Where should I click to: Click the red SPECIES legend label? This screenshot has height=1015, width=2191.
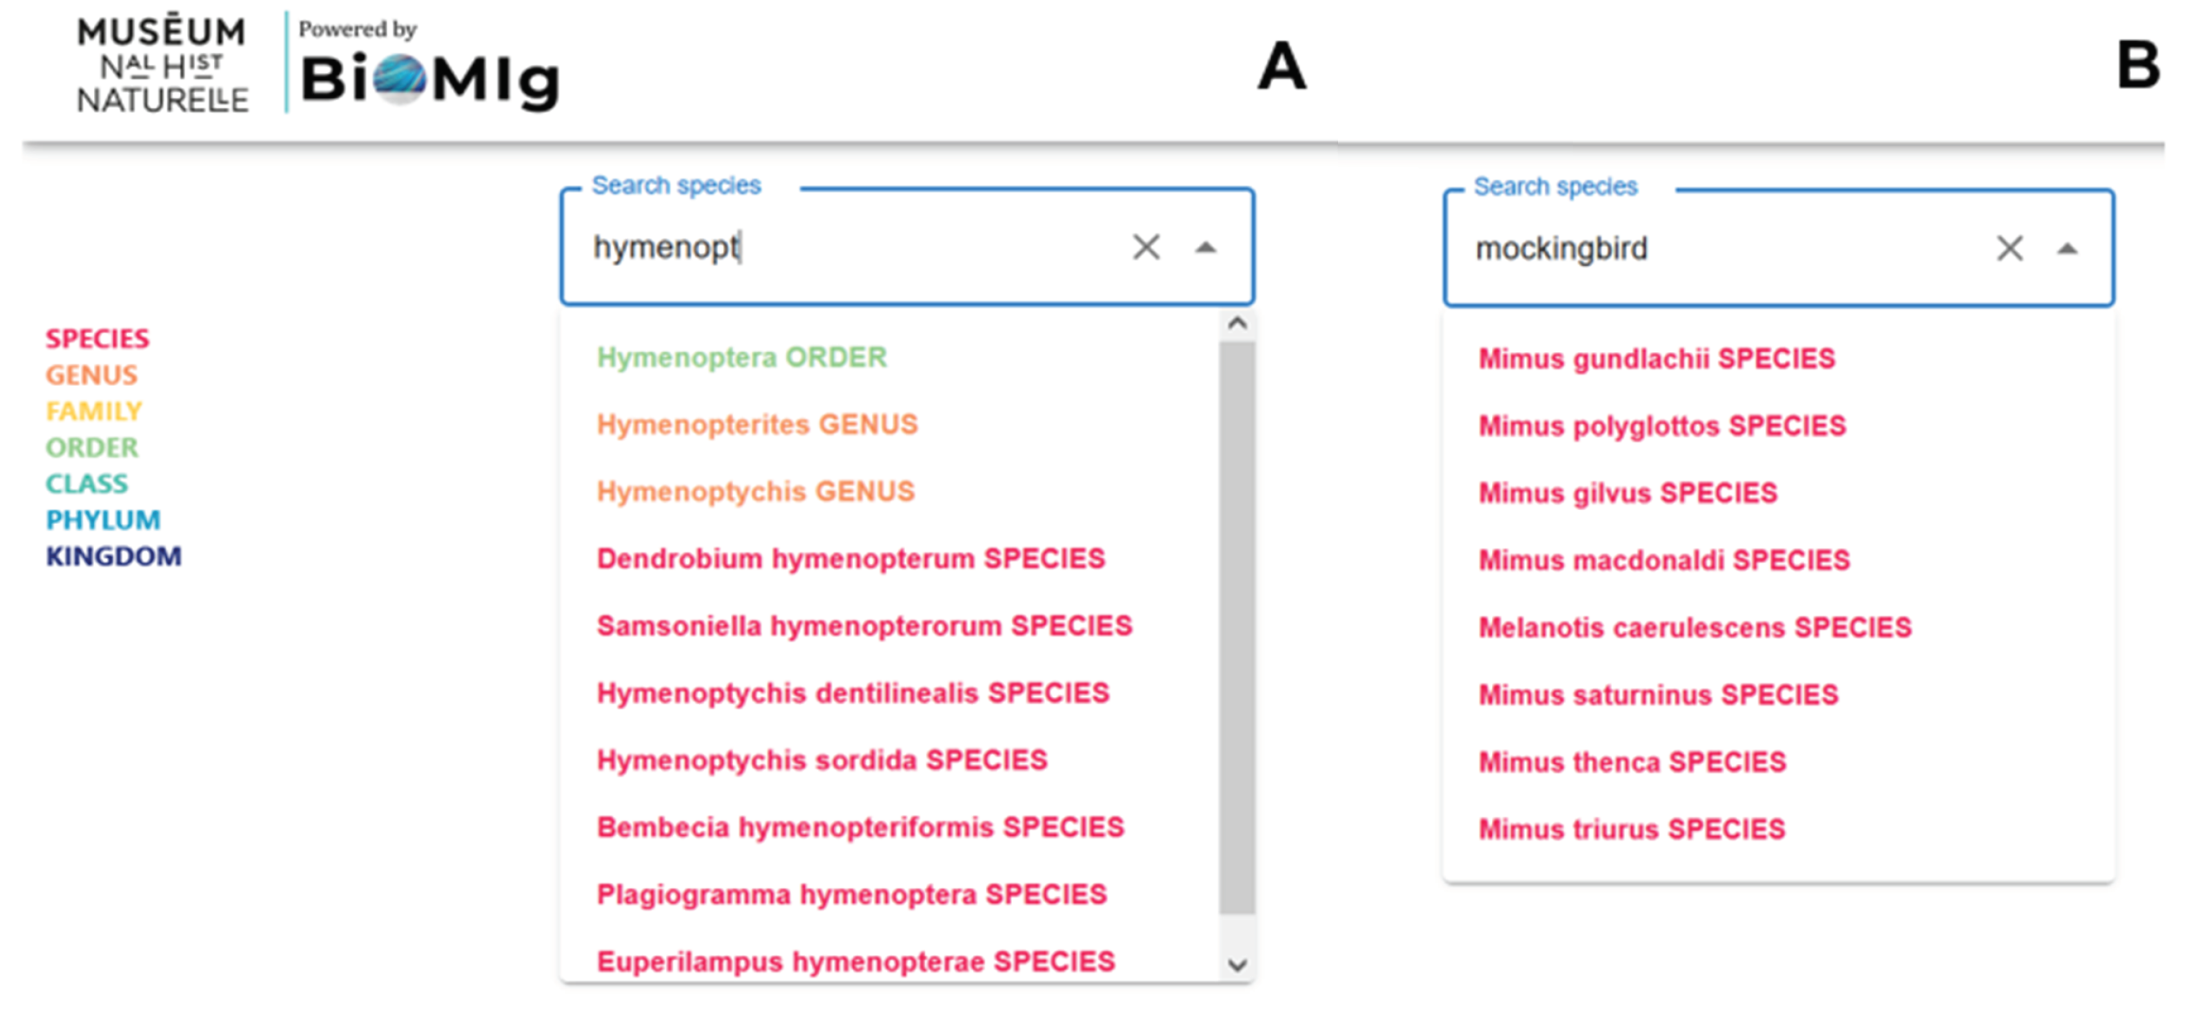pos(97,338)
